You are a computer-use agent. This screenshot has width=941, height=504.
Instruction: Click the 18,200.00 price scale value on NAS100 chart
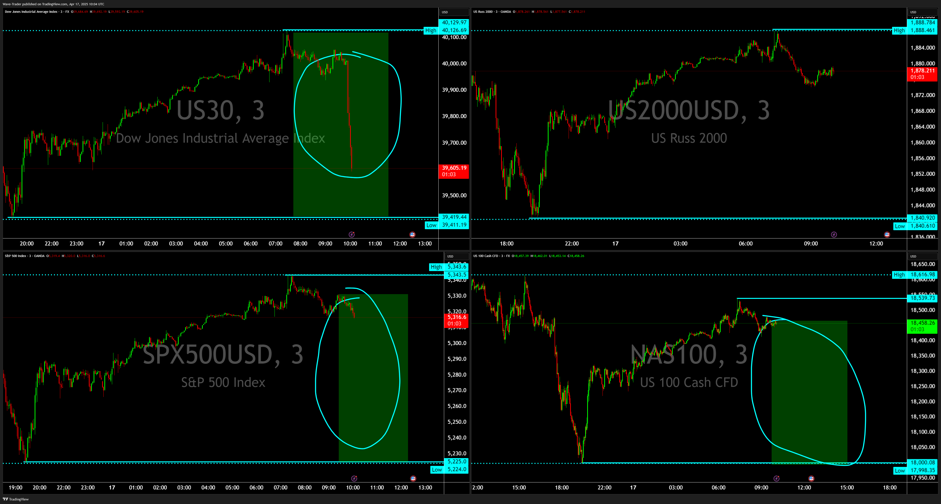923,402
